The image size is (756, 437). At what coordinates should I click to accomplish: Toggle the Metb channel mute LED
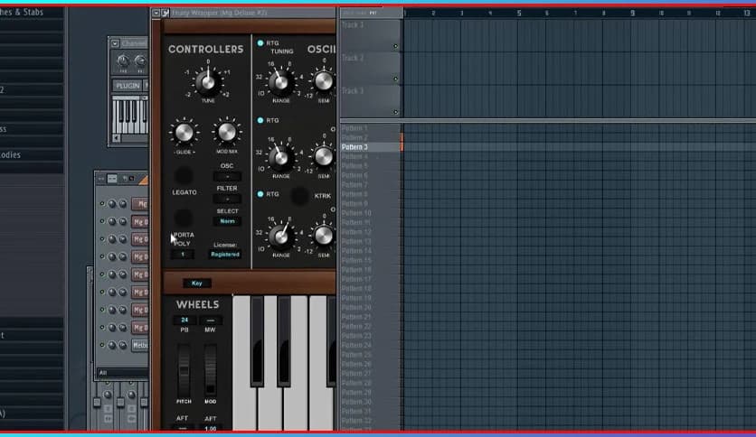[102, 345]
